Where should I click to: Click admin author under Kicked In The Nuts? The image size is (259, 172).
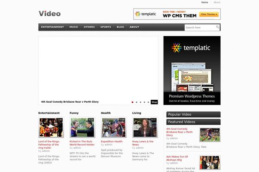[x=77, y=148]
